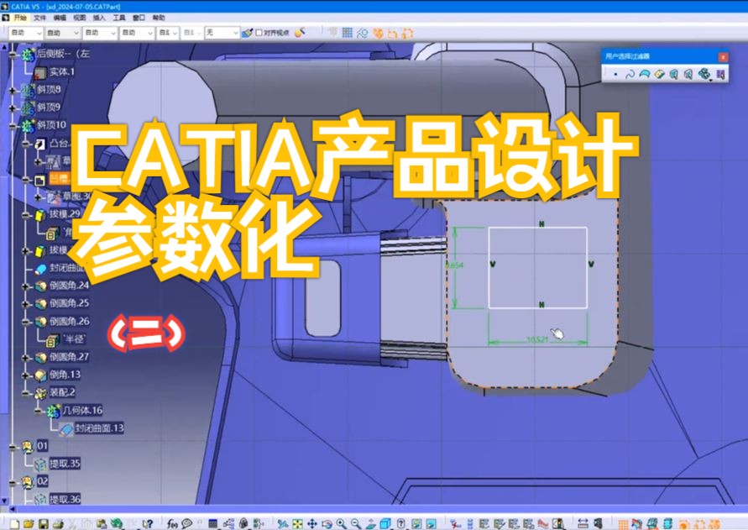Toggle the point selection filter
Viewport: 748px width, 530px height.
[x=616, y=74]
